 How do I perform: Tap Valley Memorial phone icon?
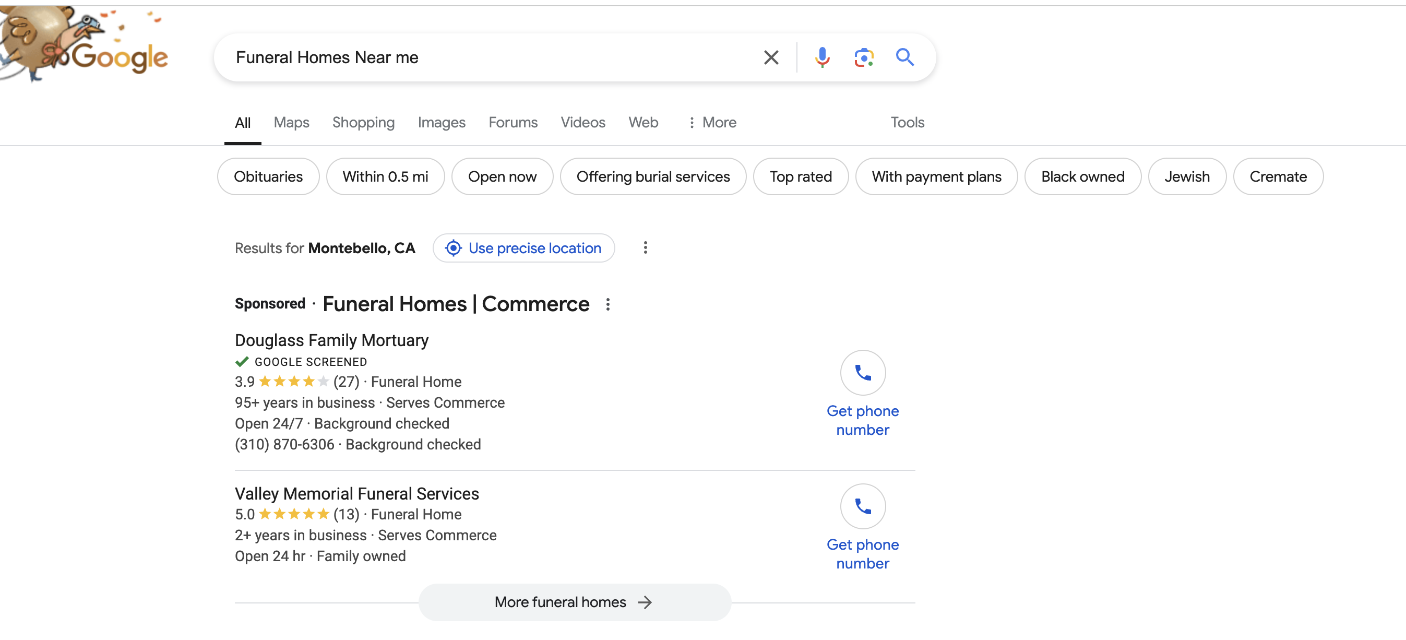862,507
